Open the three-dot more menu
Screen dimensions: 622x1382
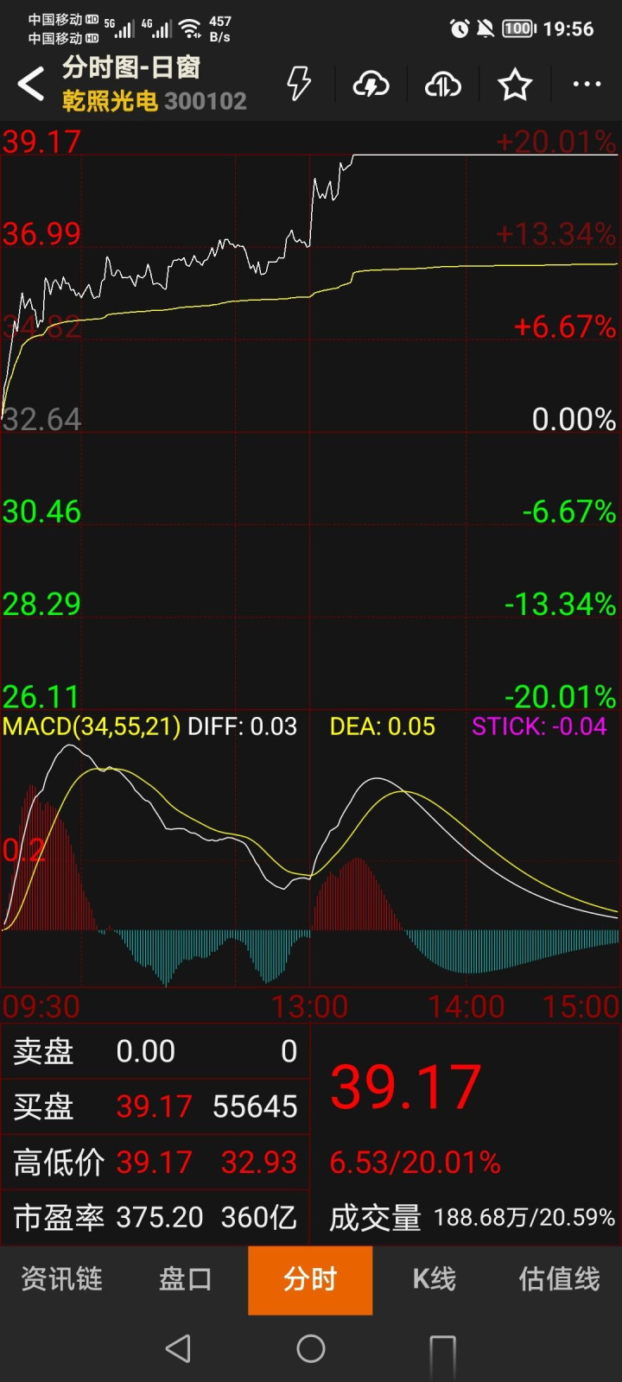(x=587, y=85)
